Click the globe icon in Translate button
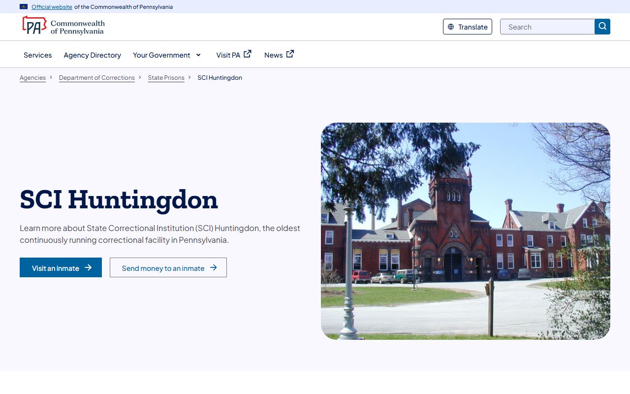This screenshot has width=630, height=394. 451,27
